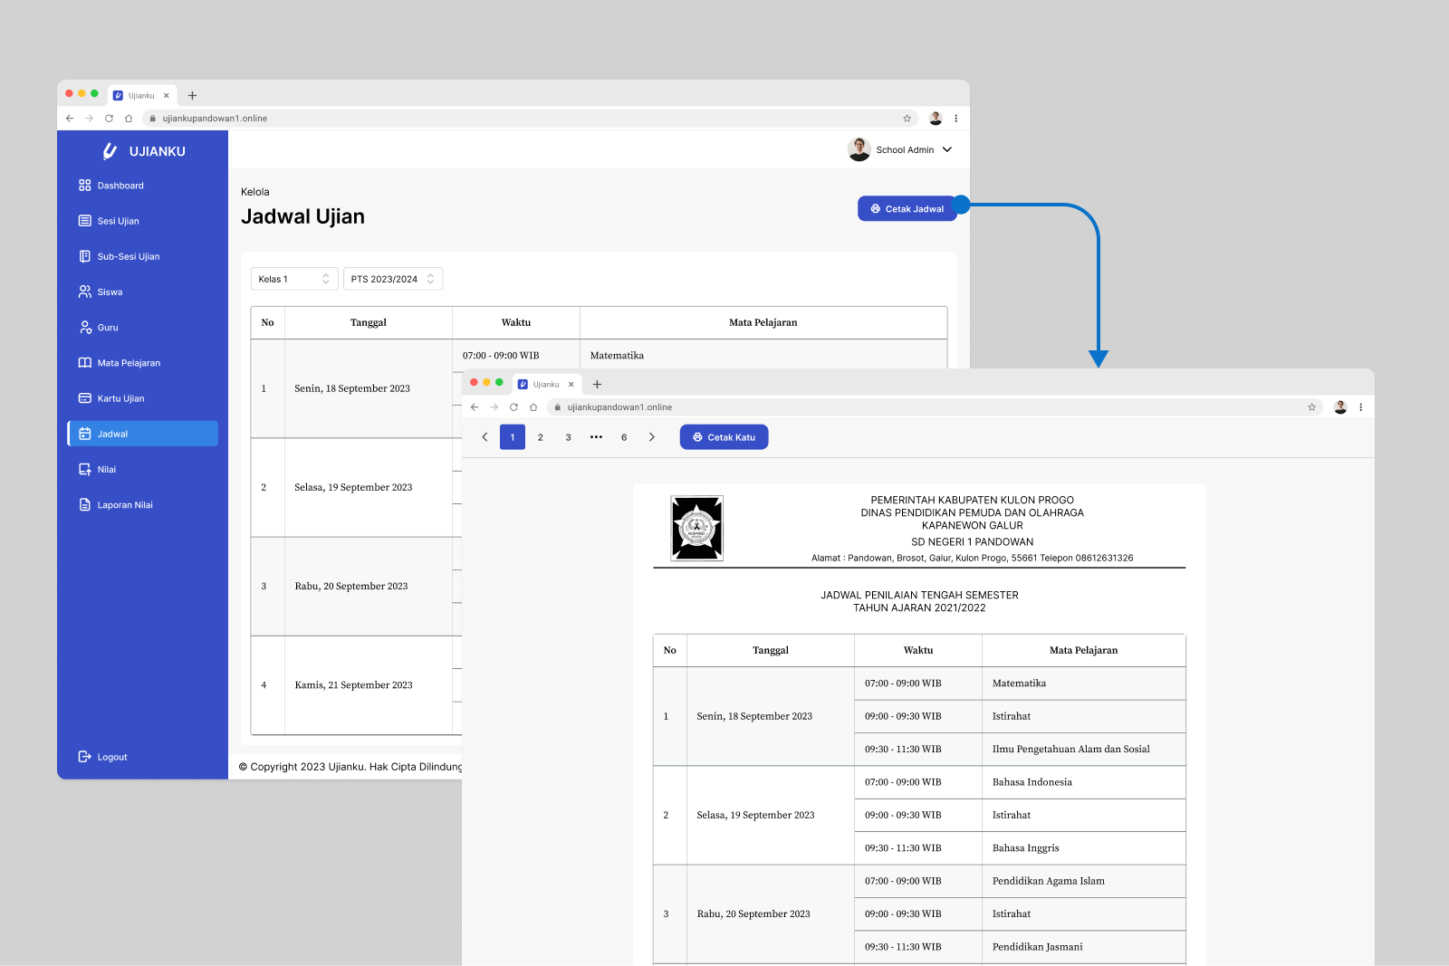1449x966 pixels.
Task: Click the address bar in back browser window
Action: tap(525, 119)
